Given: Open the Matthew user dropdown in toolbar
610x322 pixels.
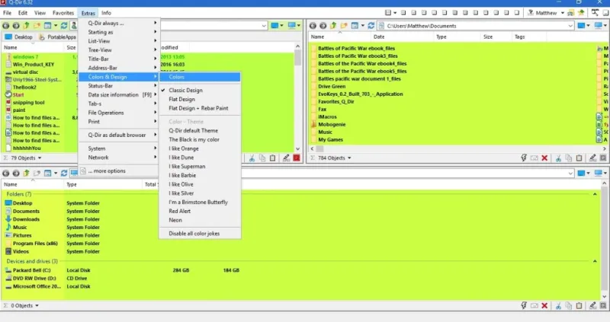Looking at the screenshot, I should point(562,13).
